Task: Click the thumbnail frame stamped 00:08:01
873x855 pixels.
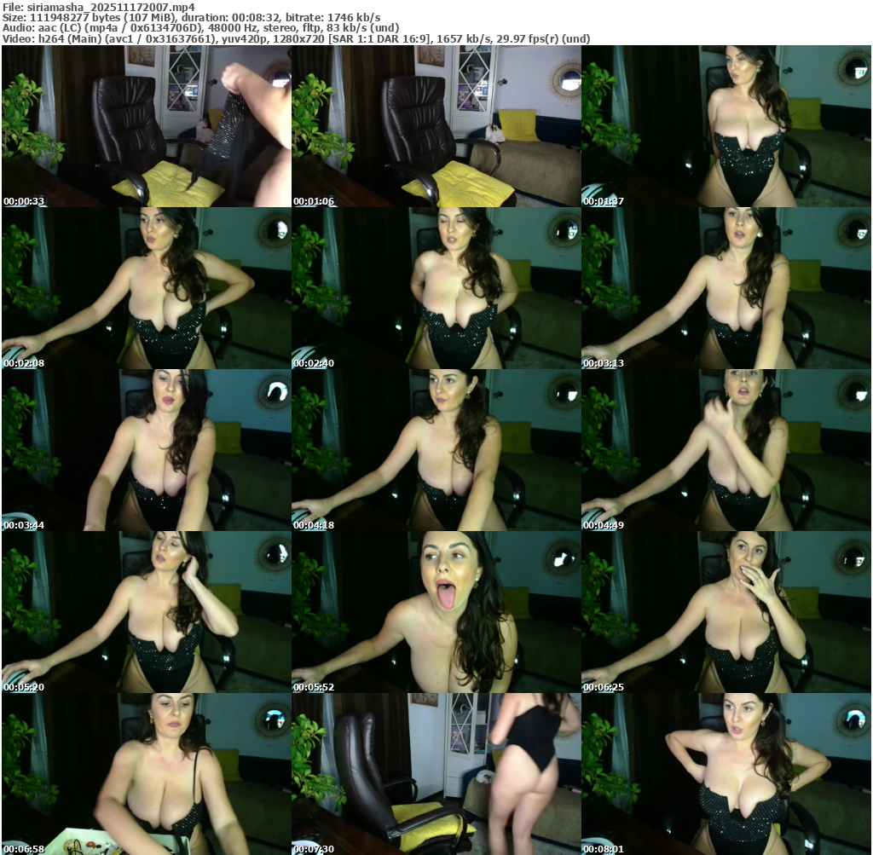Action: [726, 774]
